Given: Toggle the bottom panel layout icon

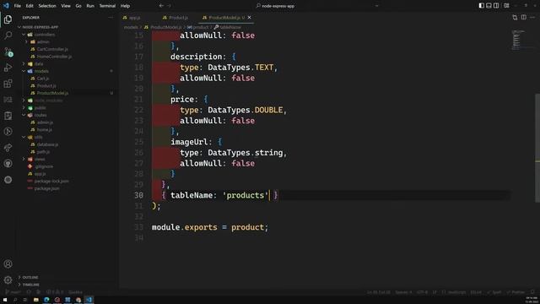Looking at the screenshot, I should point(489,6).
